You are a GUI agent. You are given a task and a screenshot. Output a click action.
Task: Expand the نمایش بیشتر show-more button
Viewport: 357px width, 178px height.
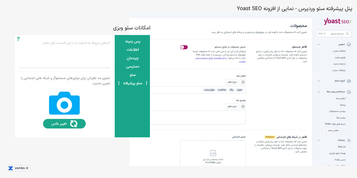332,130
